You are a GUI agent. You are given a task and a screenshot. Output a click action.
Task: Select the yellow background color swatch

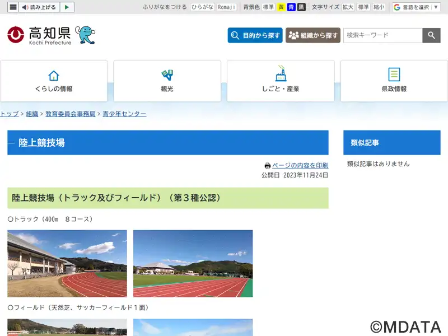point(281,7)
